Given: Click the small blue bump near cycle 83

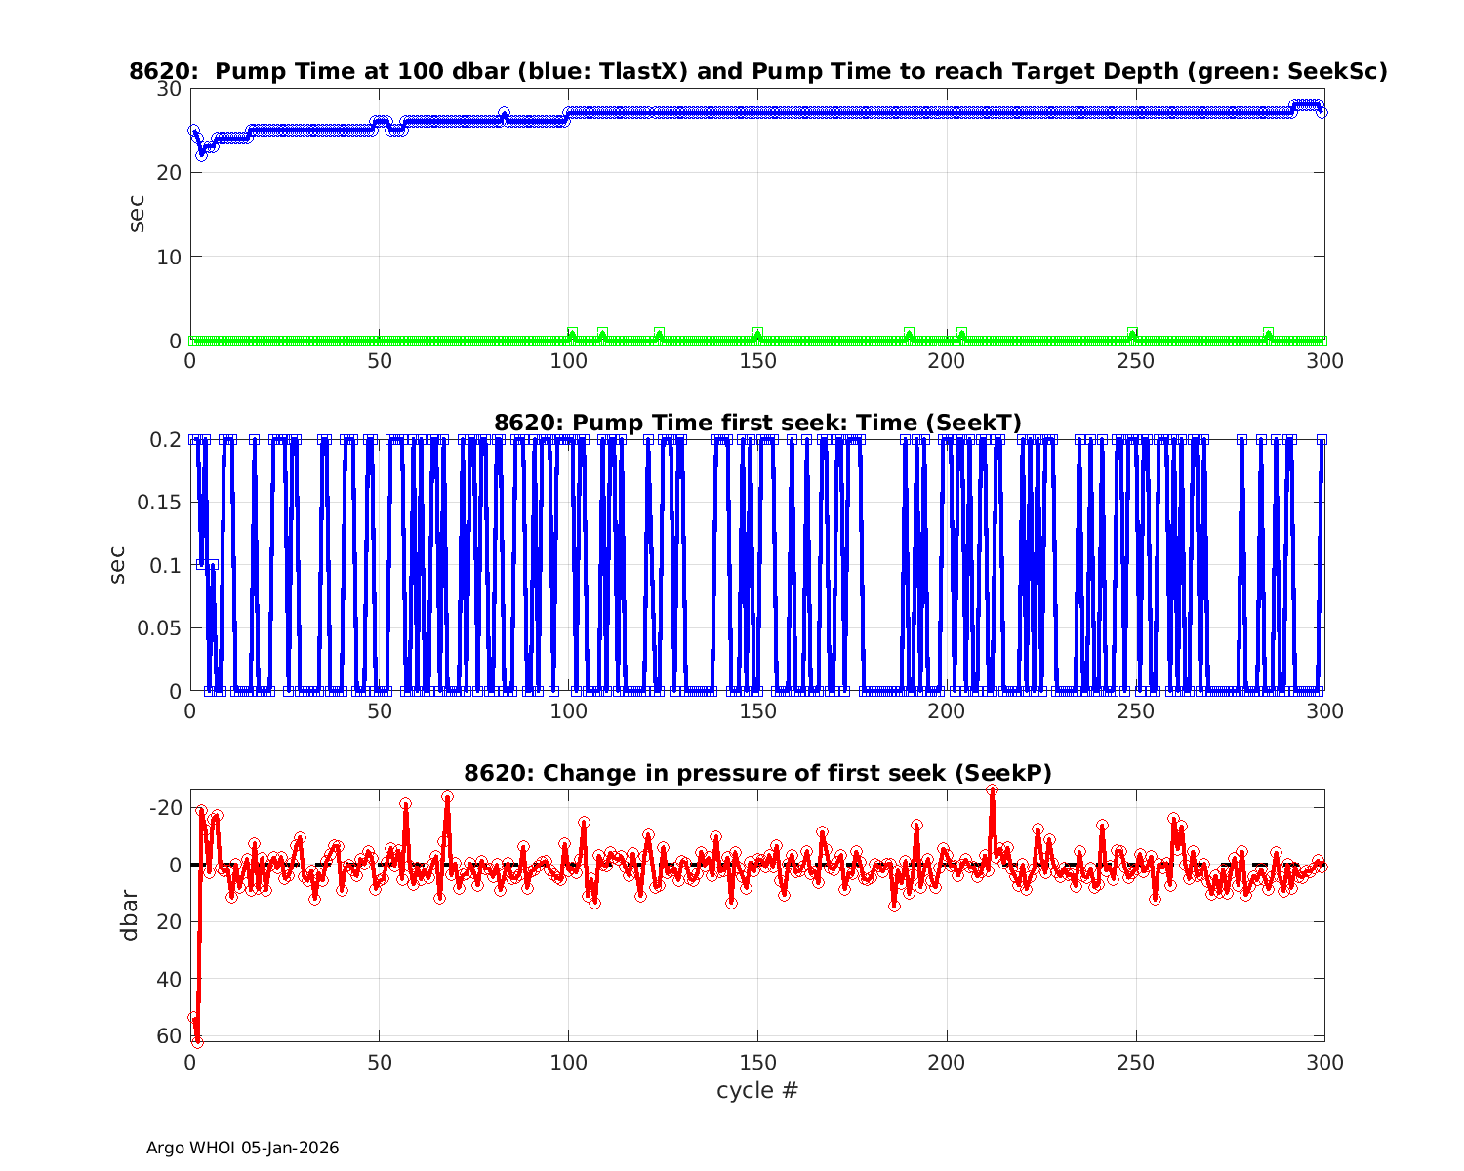Looking at the screenshot, I should click(504, 113).
